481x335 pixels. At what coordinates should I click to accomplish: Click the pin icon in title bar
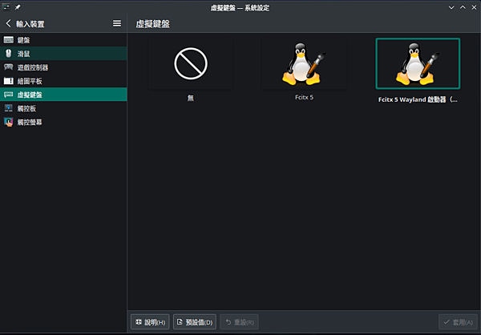pos(18,7)
